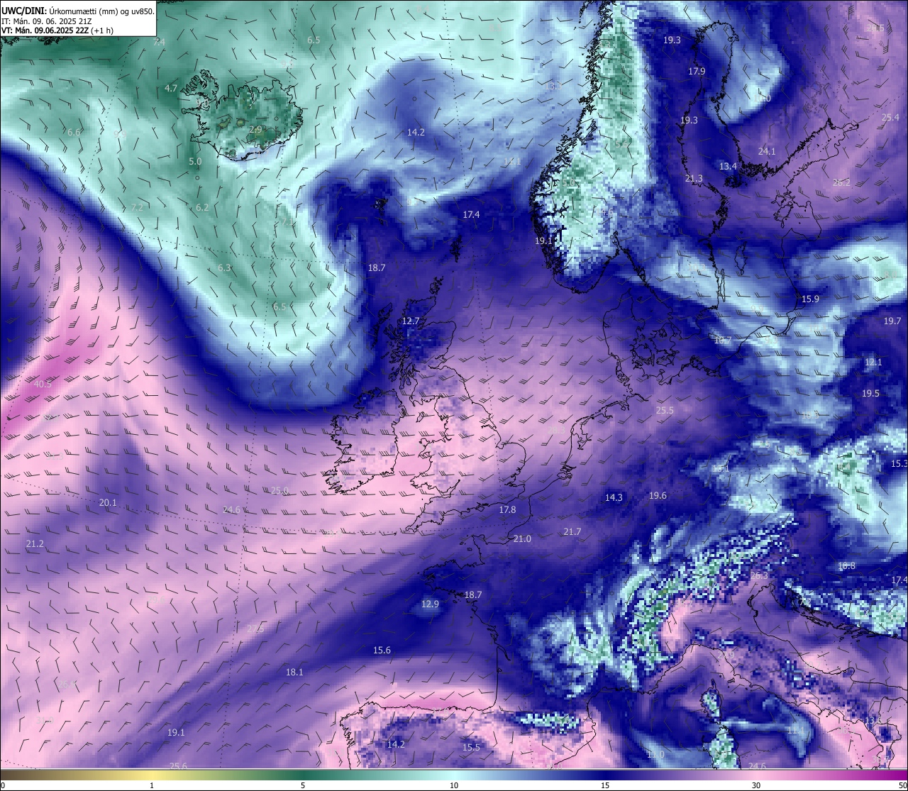Click the 2.9 value over Iceland
This screenshot has height=791, width=908.
(255, 130)
